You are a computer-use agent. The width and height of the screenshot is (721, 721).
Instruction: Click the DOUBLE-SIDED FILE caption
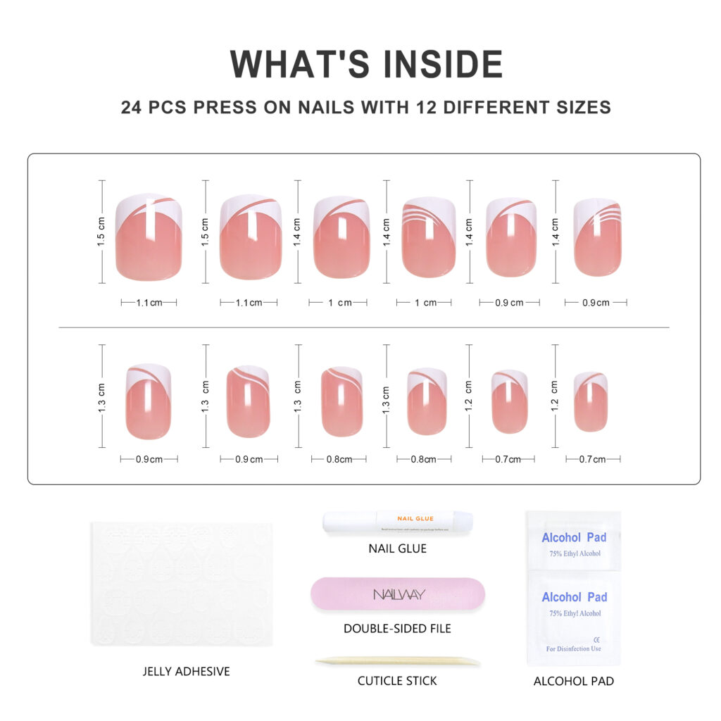click(397, 628)
